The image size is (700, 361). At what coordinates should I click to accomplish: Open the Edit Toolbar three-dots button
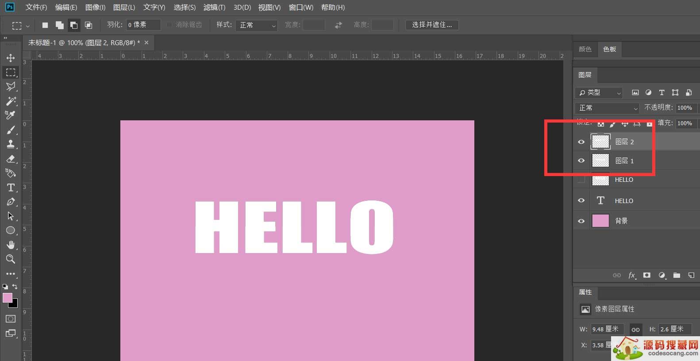(x=11, y=273)
